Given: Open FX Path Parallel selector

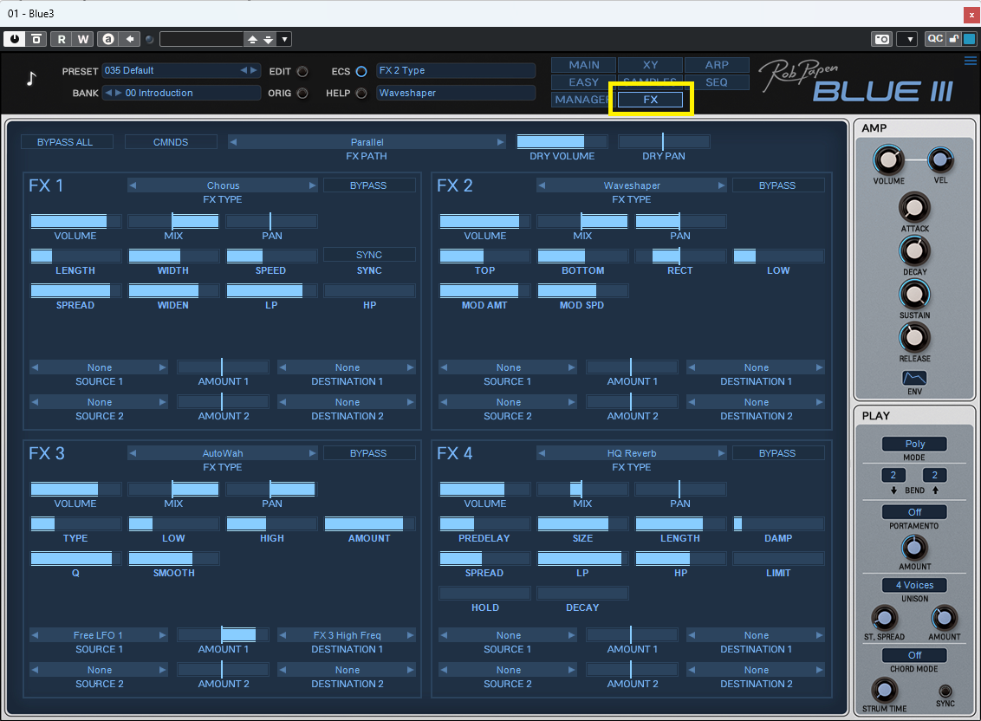Looking at the screenshot, I should point(367,142).
